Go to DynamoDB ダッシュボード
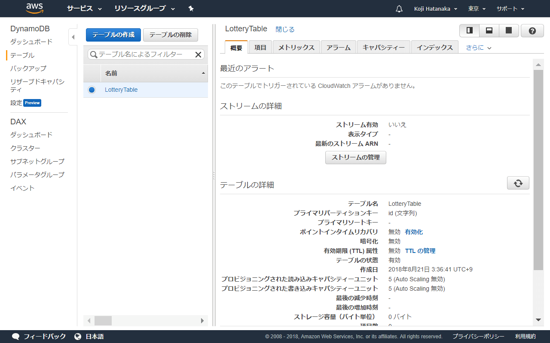Image resolution: width=550 pixels, height=343 pixels. coord(31,42)
